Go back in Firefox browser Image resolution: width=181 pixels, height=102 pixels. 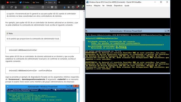pos(3,7)
